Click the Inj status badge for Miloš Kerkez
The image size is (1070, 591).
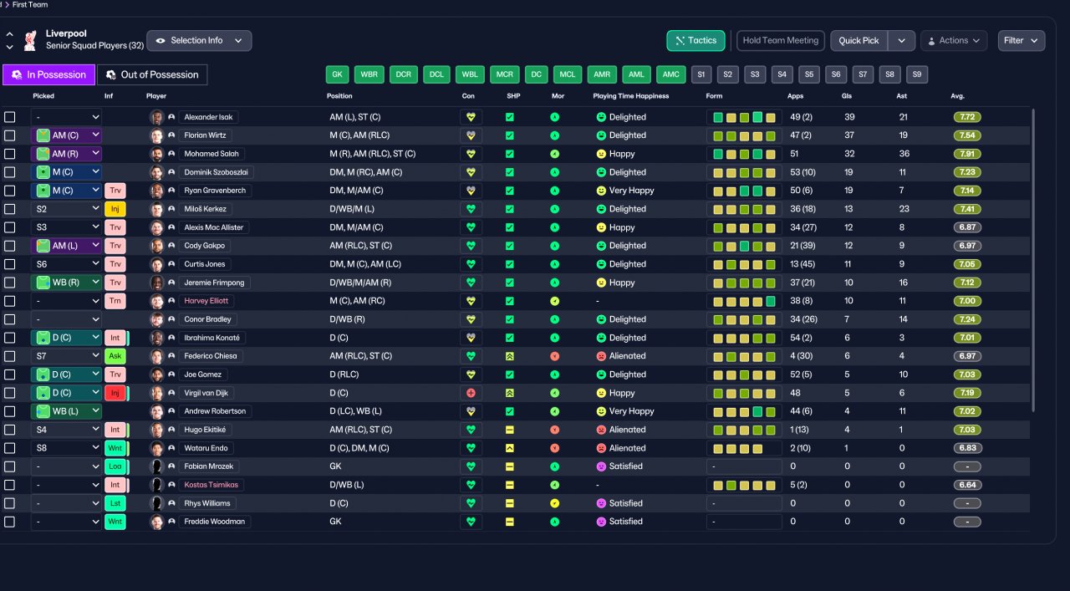pyautogui.click(x=115, y=209)
